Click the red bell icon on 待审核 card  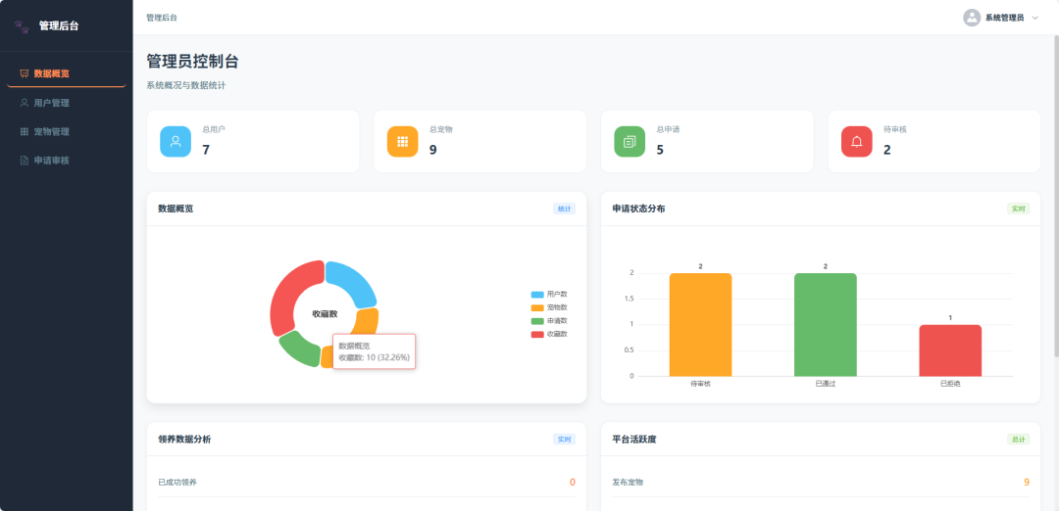(x=856, y=142)
